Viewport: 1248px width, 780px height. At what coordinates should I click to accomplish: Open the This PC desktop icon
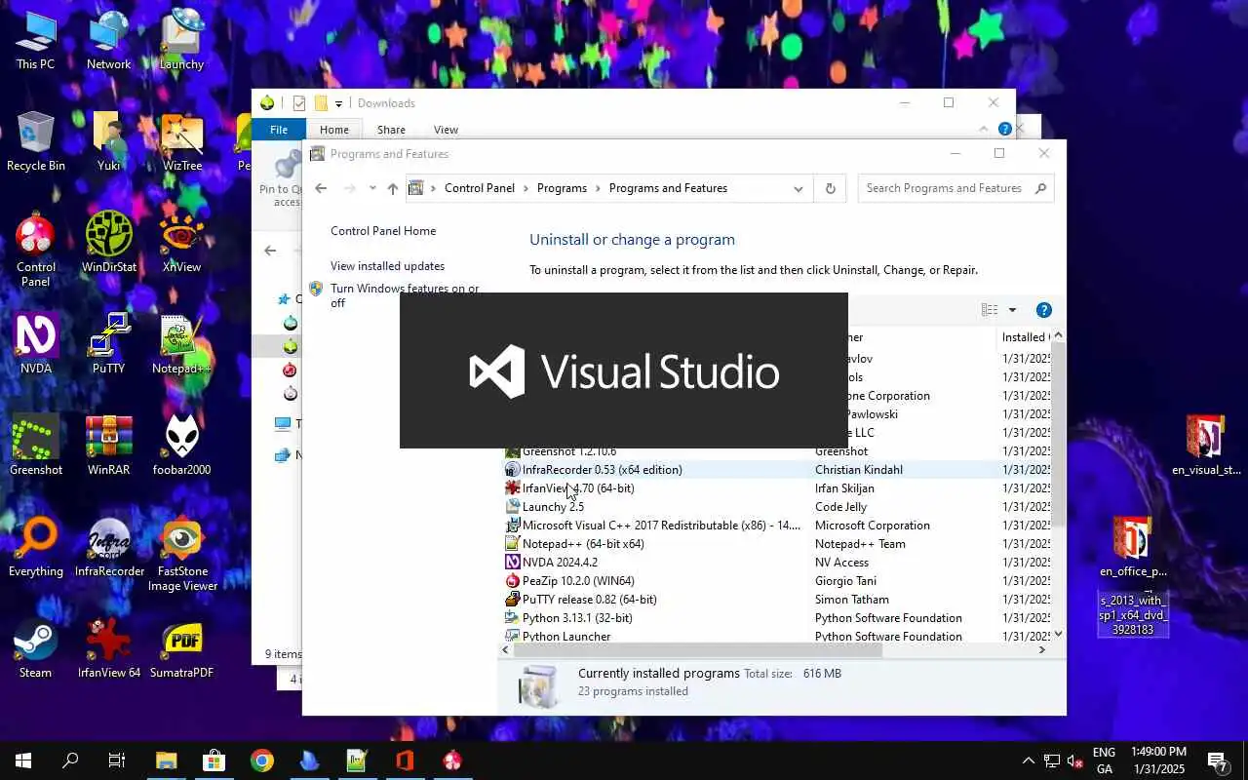[35, 41]
